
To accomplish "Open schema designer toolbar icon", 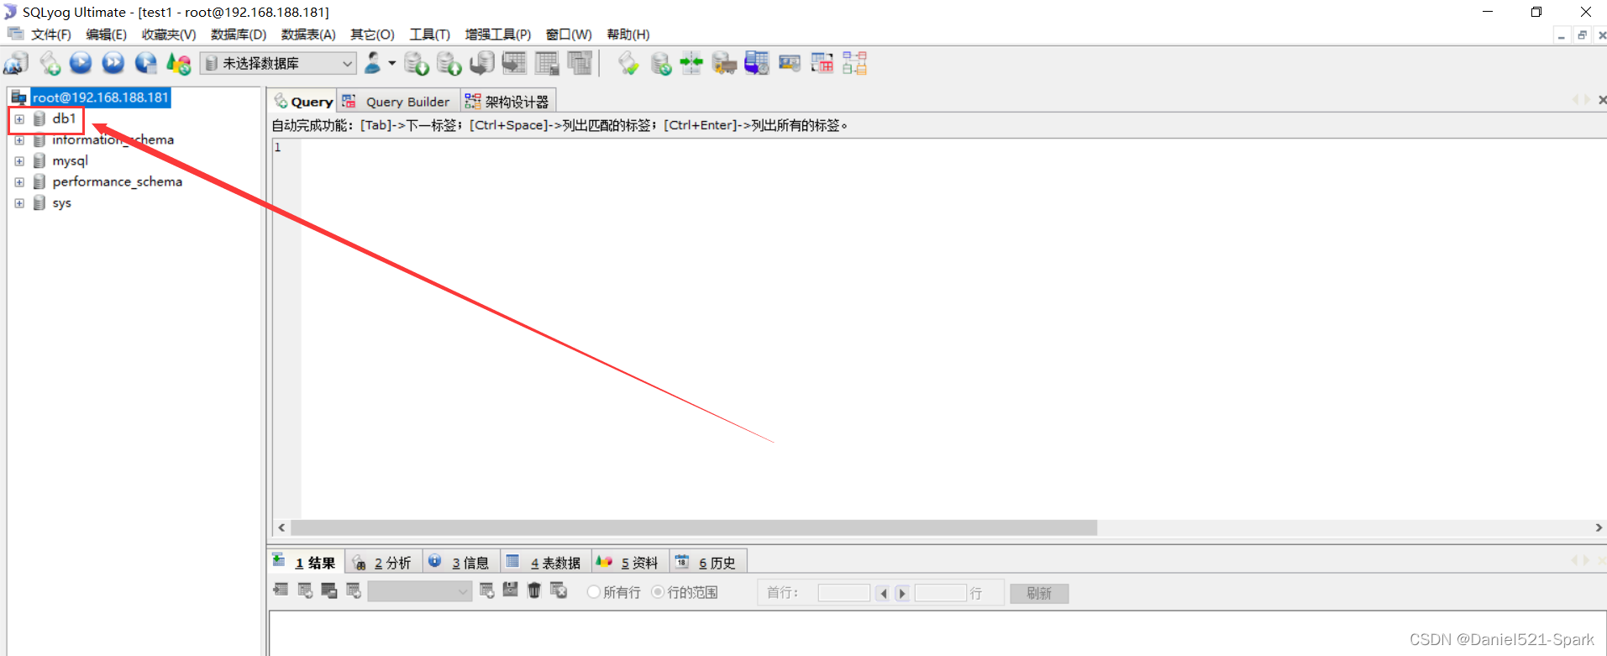I will coord(855,63).
